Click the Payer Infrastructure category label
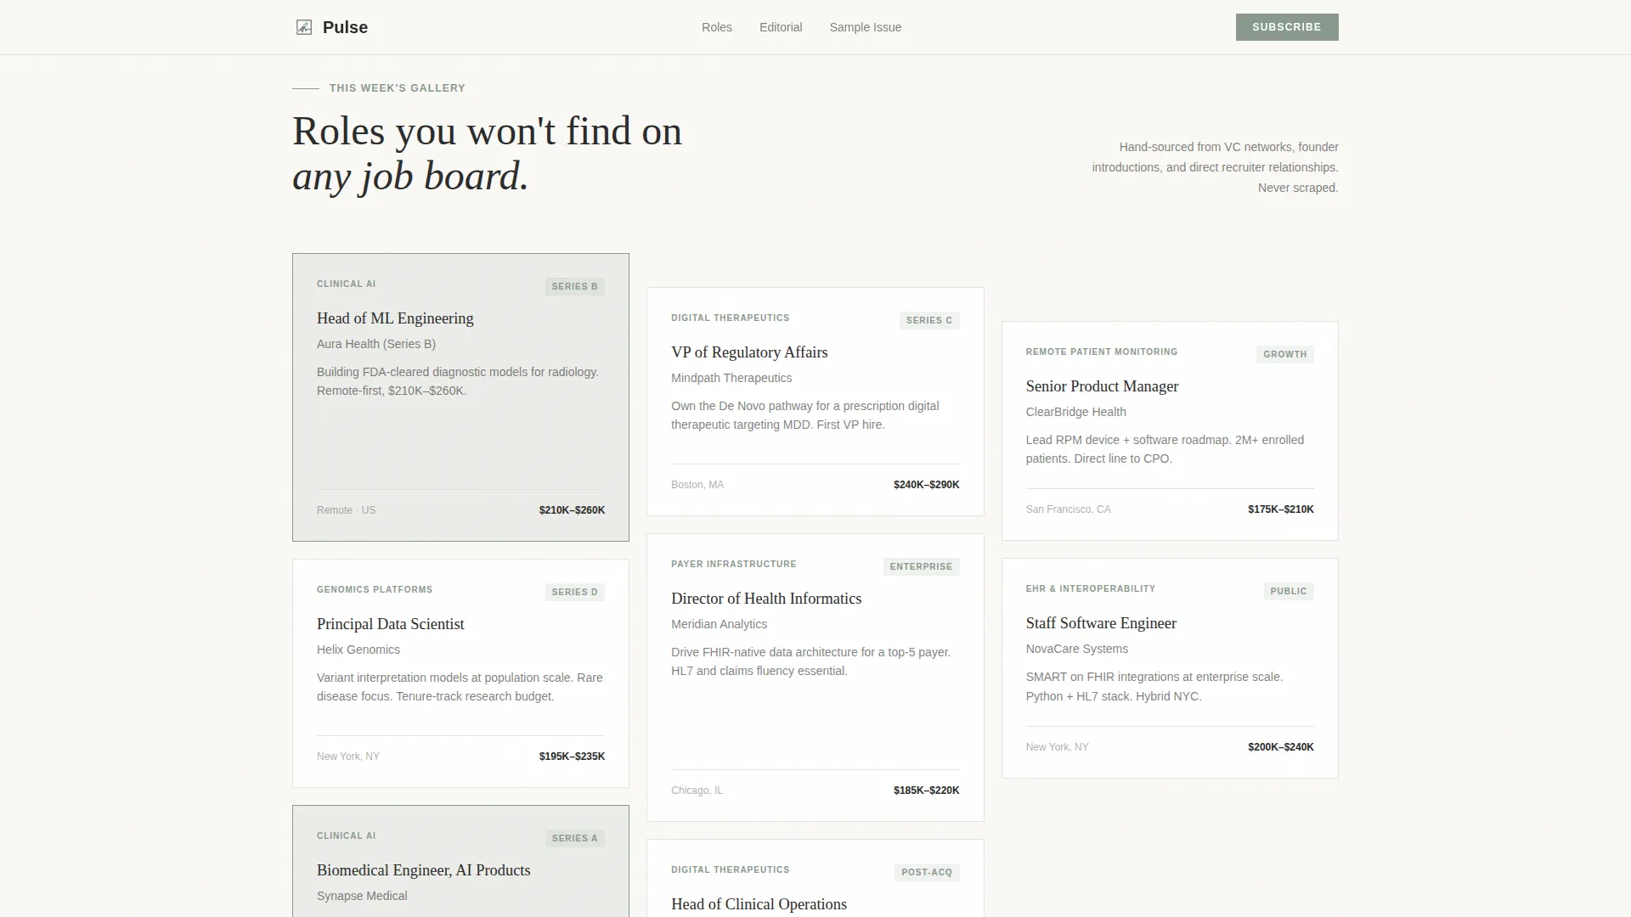 734,564
